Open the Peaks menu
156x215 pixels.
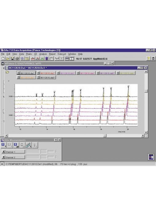(29, 54)
